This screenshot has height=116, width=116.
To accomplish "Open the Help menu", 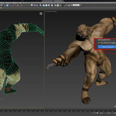I will coord(20,3).
